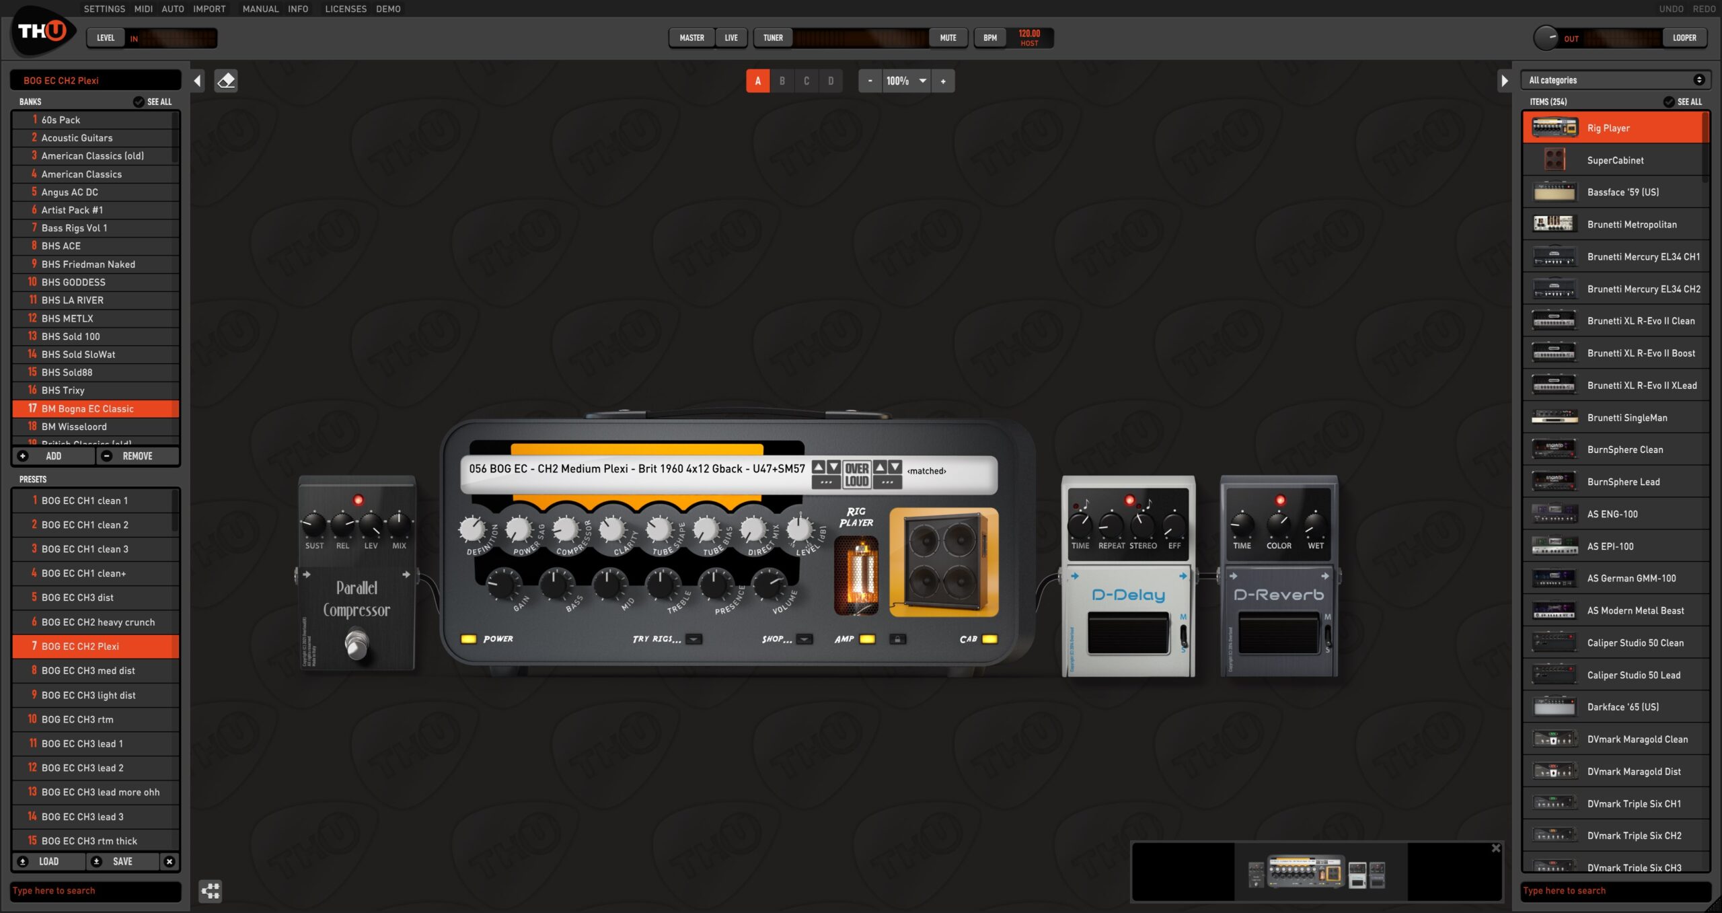This screenshot has width=1722, height=913.
Task: Switch to scene tab B
Action: click(782, 80)
